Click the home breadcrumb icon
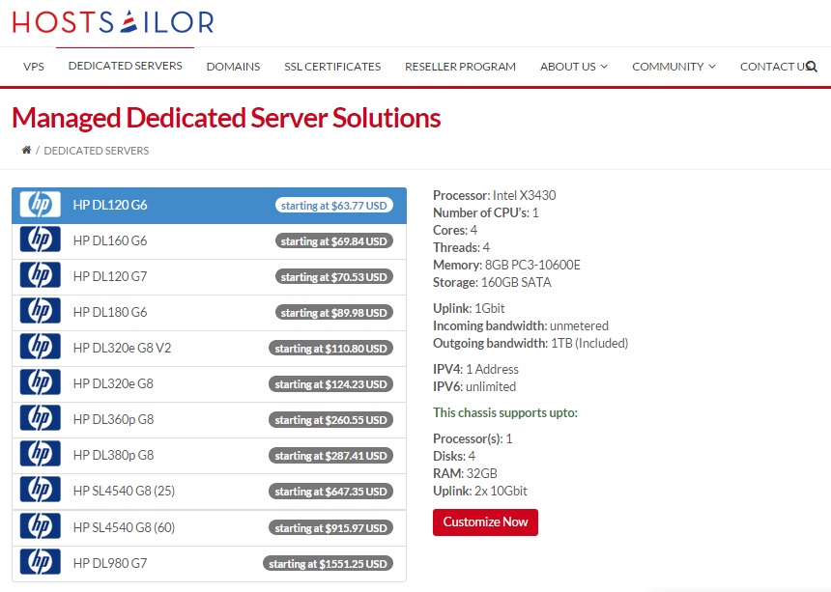The image size is (831, 592). [26, 151]
